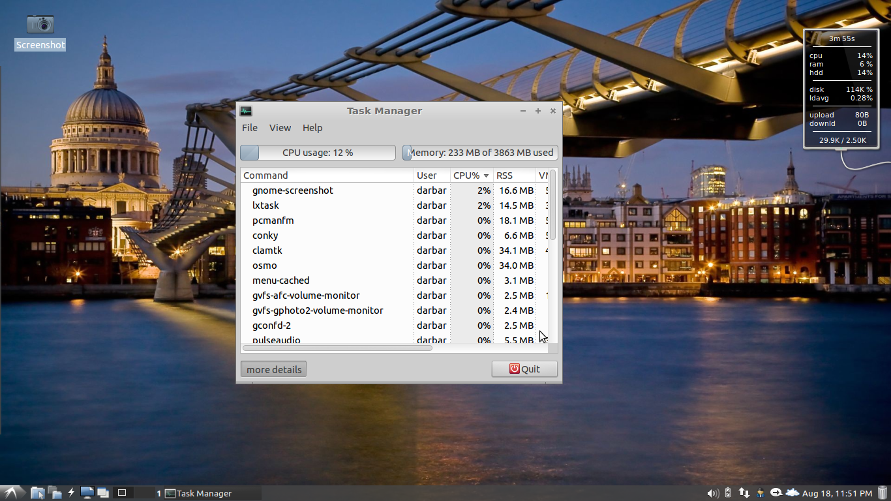Click the lightning bolt launcher on the taskbar

tap(70, 493)
